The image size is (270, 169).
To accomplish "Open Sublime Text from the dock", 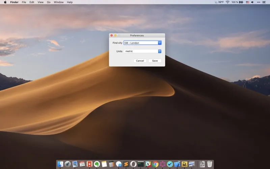I will coord(126,164).
